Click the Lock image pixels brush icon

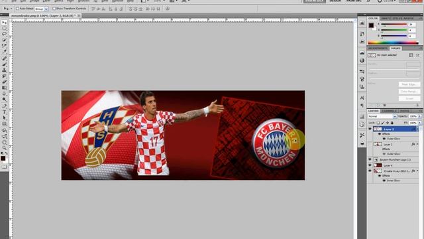pyautogui.click(x=383, y=123)
